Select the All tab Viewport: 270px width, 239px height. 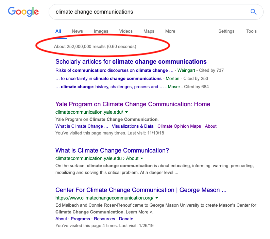pyautogui.click(x=58, y=31)
